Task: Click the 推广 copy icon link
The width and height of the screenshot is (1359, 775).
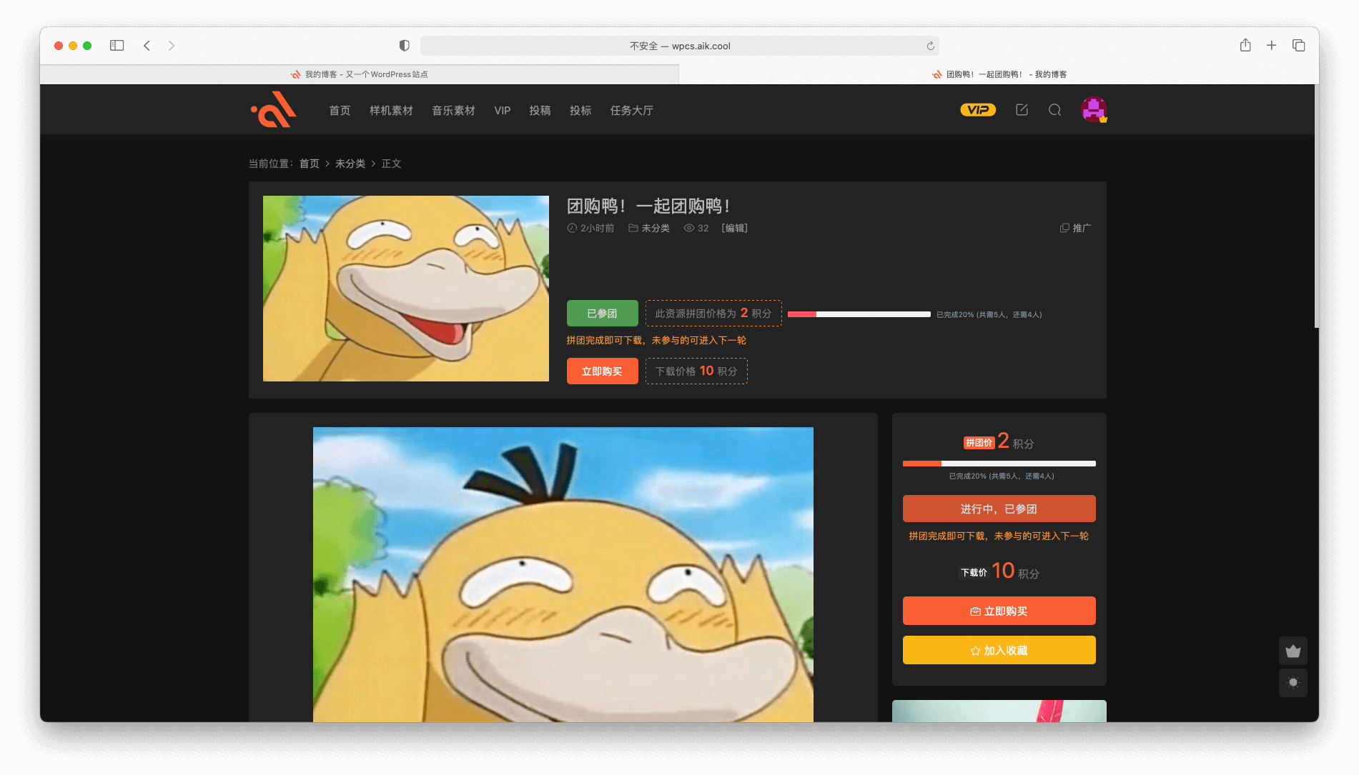Action: 1075,228
